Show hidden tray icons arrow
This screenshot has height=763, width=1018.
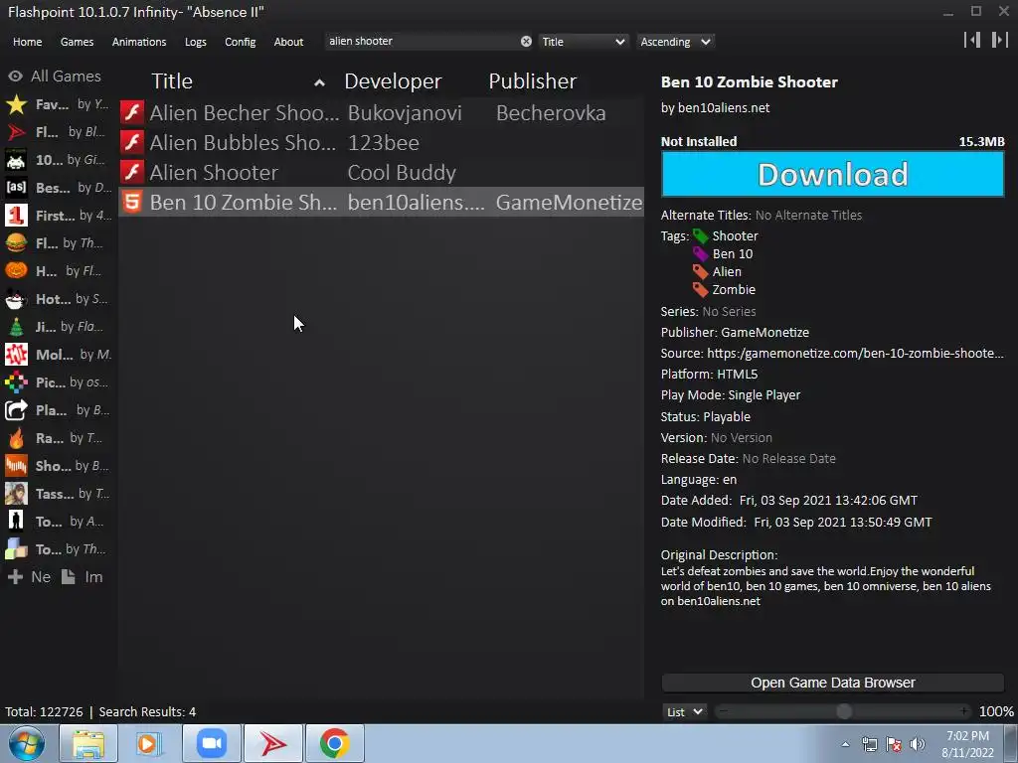pos(845,744)
